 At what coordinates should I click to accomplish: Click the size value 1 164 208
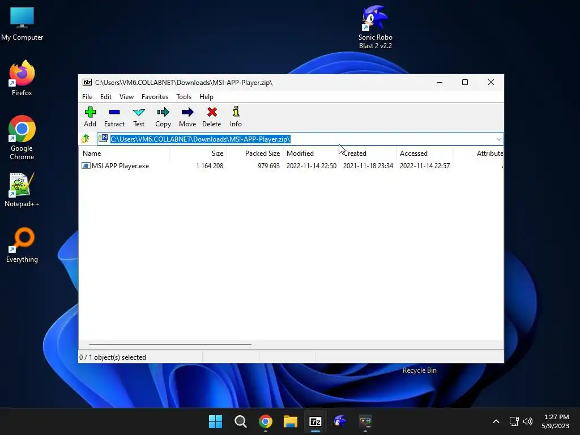(x=210, y=166)
